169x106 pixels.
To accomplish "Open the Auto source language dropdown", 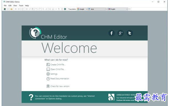I will coord(98,9).
